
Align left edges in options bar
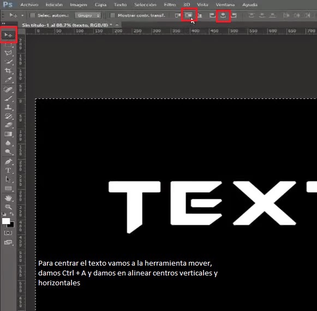212,15
